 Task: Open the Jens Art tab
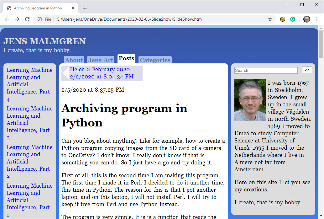point(101,60)
